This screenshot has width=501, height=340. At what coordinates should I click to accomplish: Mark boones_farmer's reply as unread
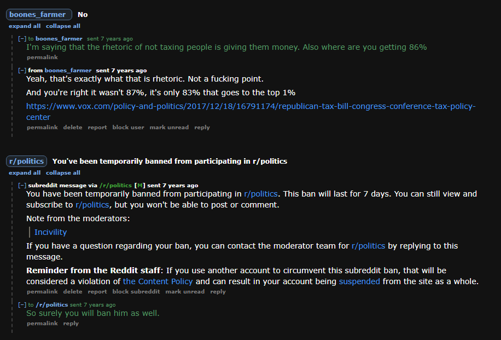tap(169, 128)
